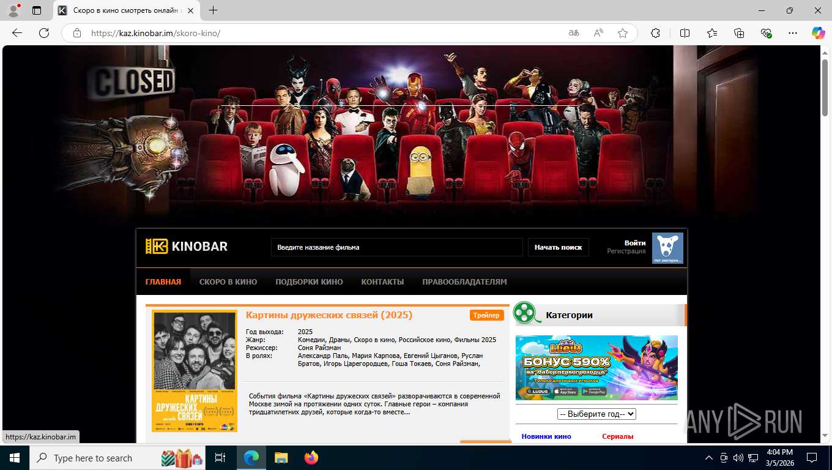Click the taskbar search box
The width and height of the screenshot is (832, 470).
pos(117,458)
